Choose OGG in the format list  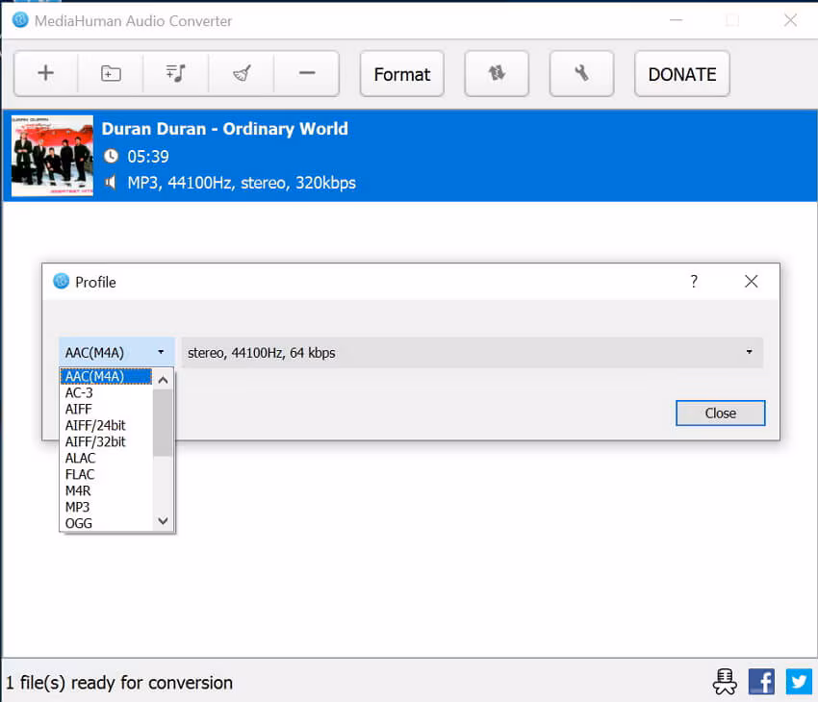click(106, 523)
